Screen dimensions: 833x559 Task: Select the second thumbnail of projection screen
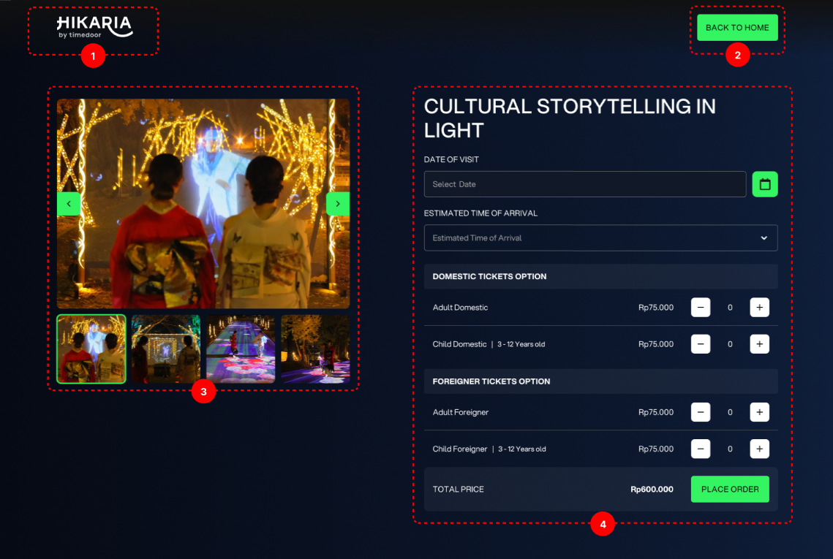(x=166, y=349)
